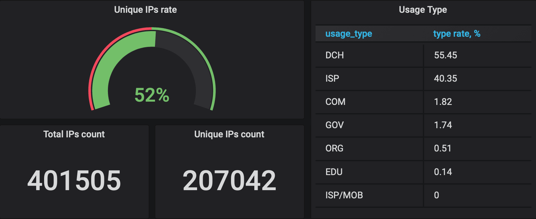
Task: Sort table by usage_type column header
Action: coord(349,34)
